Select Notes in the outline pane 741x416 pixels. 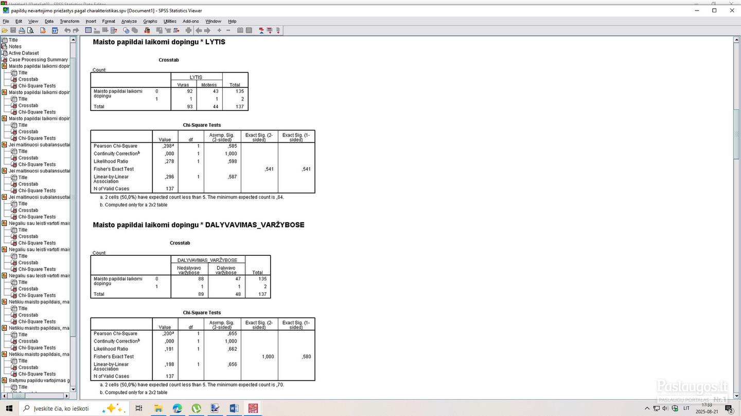point(15,47)
